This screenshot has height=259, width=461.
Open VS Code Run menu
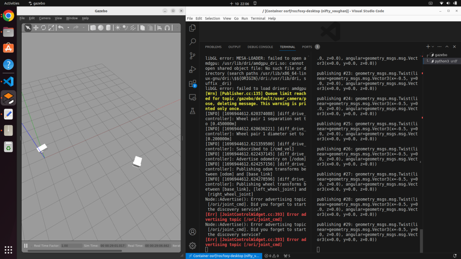click(x=244, y=18)
